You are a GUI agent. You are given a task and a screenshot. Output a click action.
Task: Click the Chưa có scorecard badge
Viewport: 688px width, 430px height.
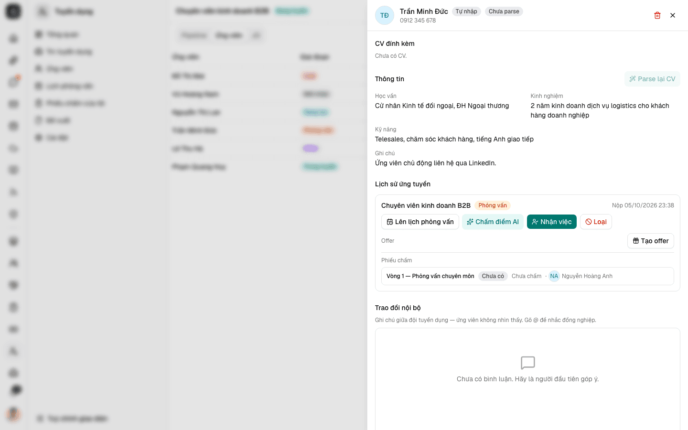[493, 276]
